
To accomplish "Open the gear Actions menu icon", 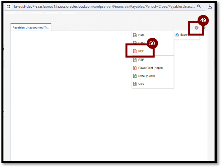I will (x=196, y=28).
